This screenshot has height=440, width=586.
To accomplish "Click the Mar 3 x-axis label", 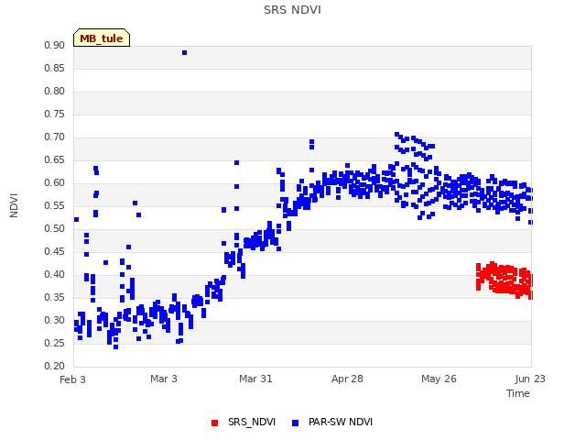I will [164, 379].
